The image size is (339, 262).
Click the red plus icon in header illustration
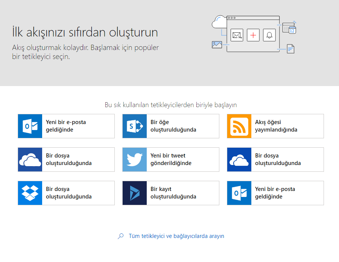tap(253, 35)
